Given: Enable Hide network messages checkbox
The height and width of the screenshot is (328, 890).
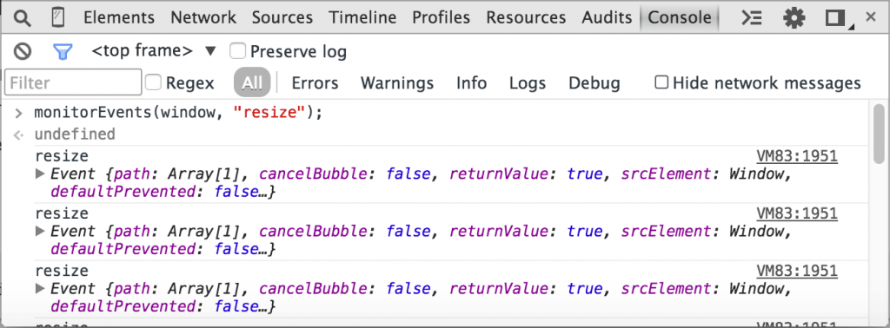Looking at the screenshot, I should click(x=661, y=82).
